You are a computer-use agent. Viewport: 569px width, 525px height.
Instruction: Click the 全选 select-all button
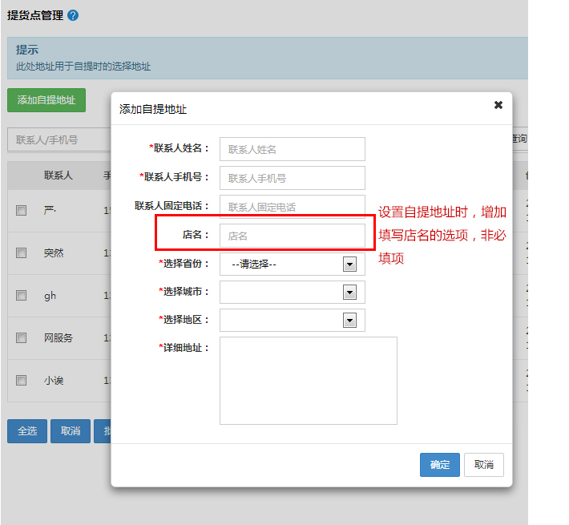[27, 431]
